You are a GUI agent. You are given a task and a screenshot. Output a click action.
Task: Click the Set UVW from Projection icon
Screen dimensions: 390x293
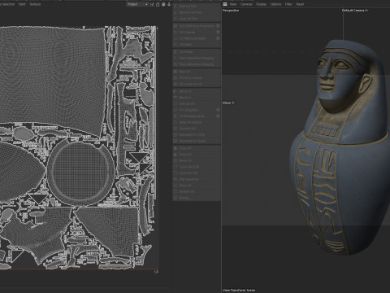pos(175,26)
